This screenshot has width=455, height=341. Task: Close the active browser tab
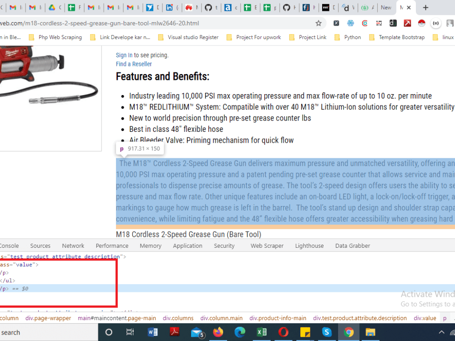tap(409, 8)
